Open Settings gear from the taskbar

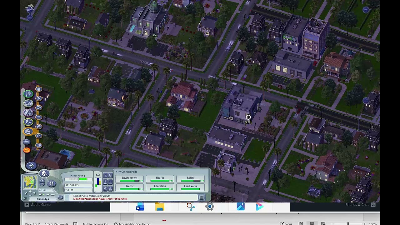(x=210, y=207)
